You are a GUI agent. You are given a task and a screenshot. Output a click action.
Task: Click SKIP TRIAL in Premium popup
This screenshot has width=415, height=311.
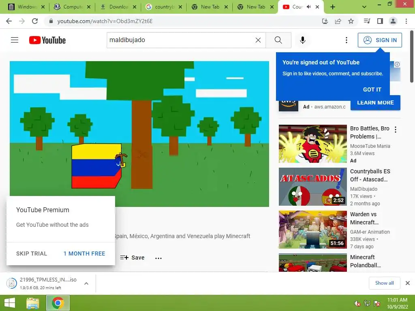click(32, 253)
